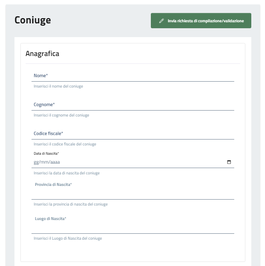Click into the Luogo di Nascita input
The height and width of the screenshot is (266, 265).
pyautogui.click(x=133, y=228)
